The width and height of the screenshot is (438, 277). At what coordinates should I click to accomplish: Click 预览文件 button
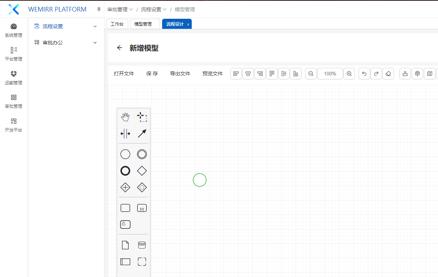213,74
